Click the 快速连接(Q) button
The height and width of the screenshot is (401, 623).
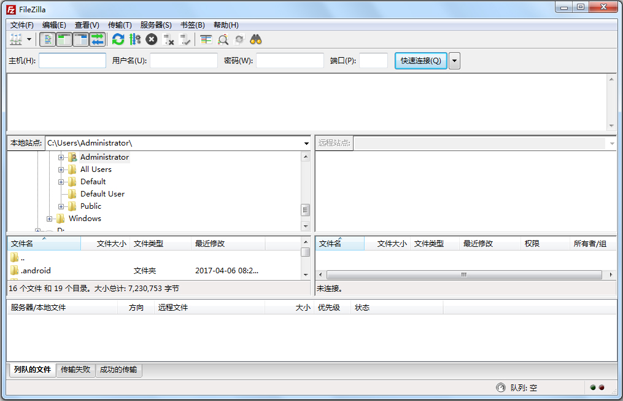[x=421, y=60]
